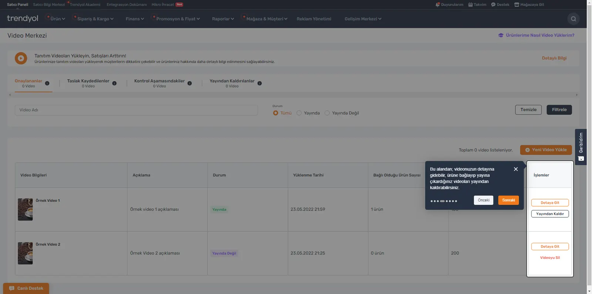Viewport: 592px width, 294px height.
Task: Click the Sonraki tour button
Action: [x=508, y=200]
